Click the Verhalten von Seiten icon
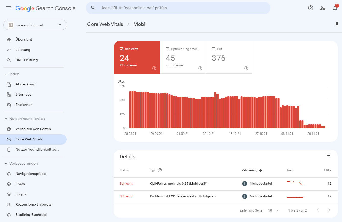Screen dimensions: 342x222 [x=9, y=129]
